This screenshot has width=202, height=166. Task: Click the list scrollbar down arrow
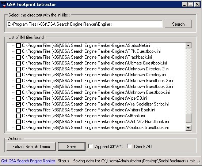[x=188, y=128]
